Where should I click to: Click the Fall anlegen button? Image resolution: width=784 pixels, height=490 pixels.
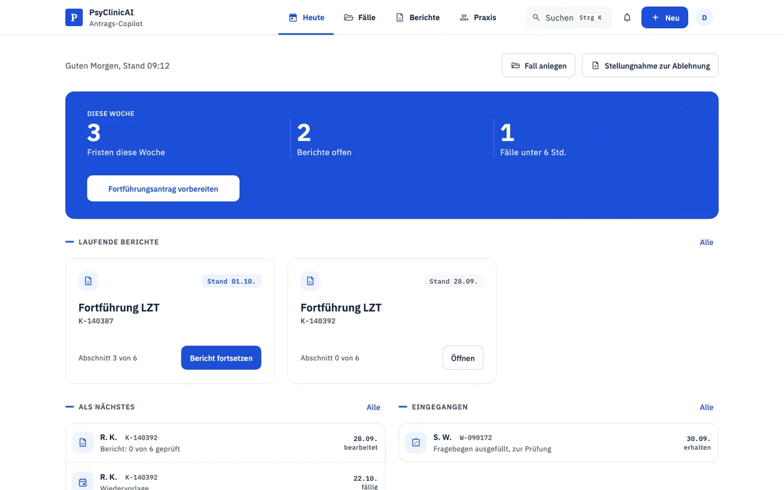click(x=538, y=65)
